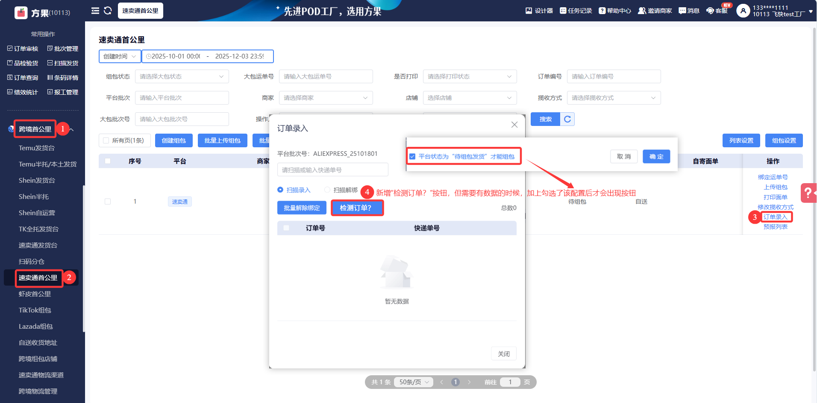Click the user avatar icon
817x403 pixels.
click(x=744, y=11)
